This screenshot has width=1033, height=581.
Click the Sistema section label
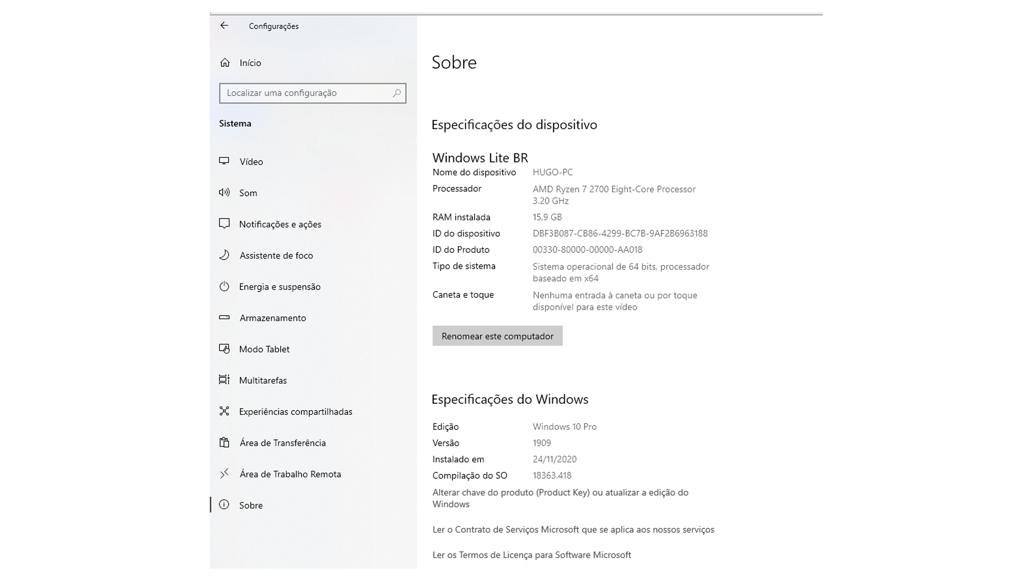pos(235,123)
